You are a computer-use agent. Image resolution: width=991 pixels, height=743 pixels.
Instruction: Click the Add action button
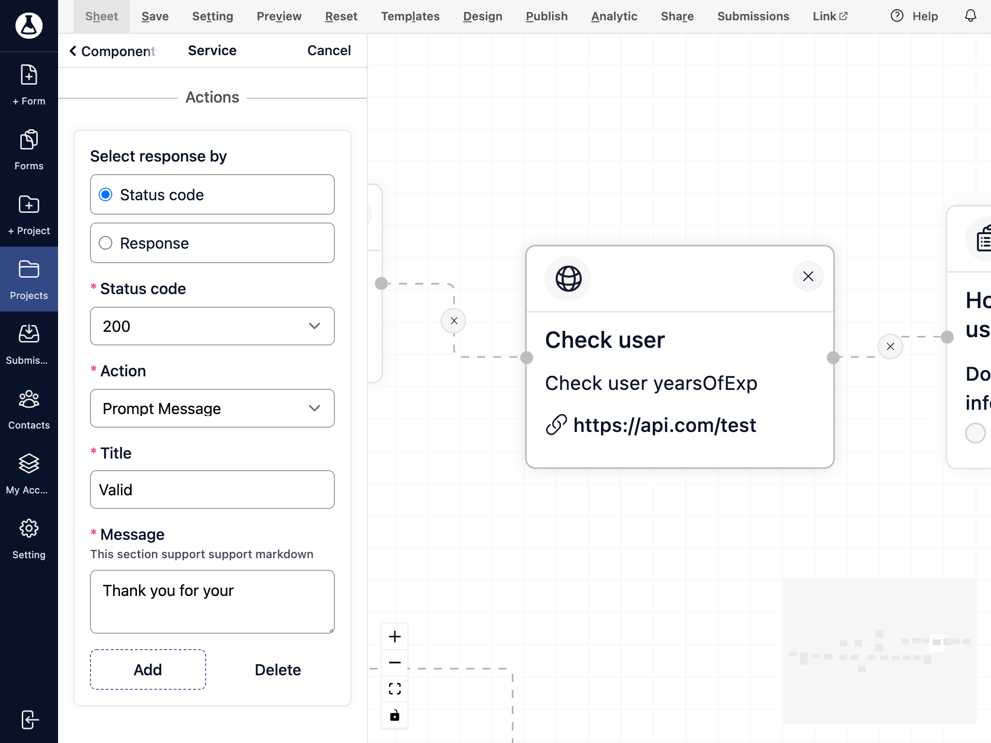(148, 669)
